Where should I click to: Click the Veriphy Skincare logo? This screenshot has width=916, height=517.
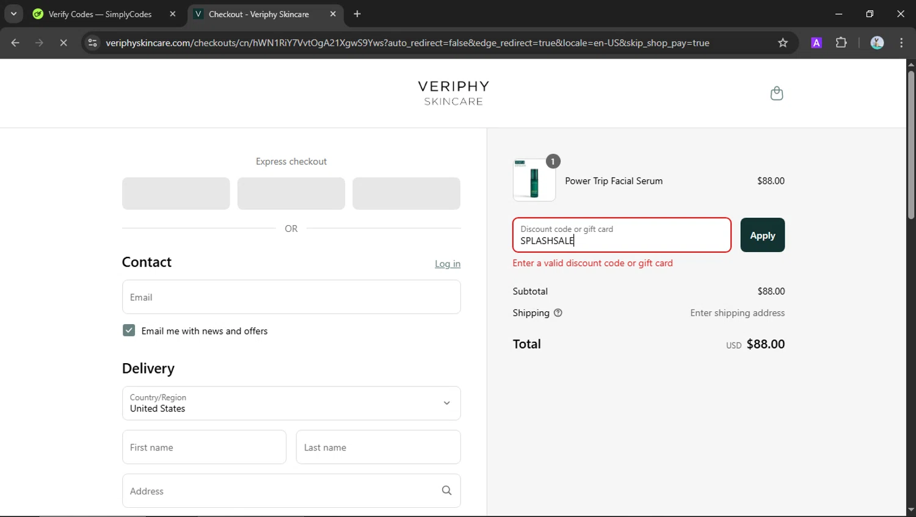click(x=454, y=93)
